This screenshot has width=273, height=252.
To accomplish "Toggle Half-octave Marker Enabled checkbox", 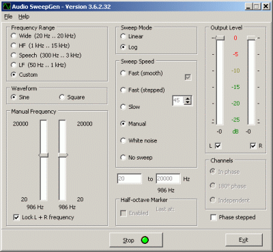I will pyautogui.click(x=123, y=213).
